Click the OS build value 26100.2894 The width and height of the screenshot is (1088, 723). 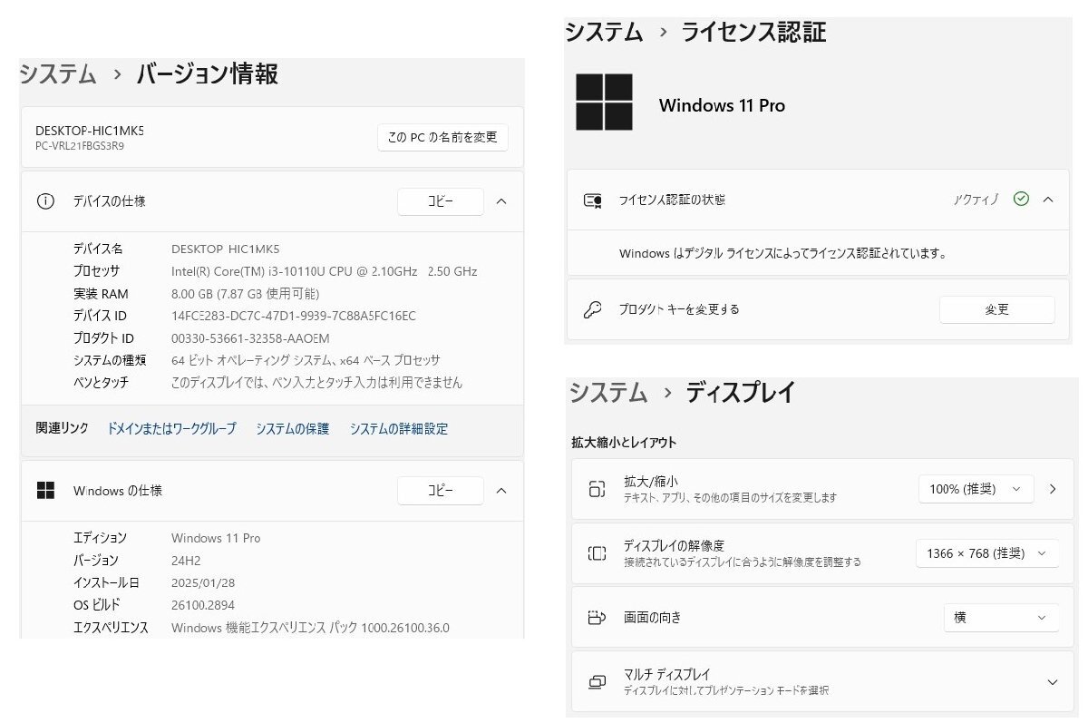(204, 605)
